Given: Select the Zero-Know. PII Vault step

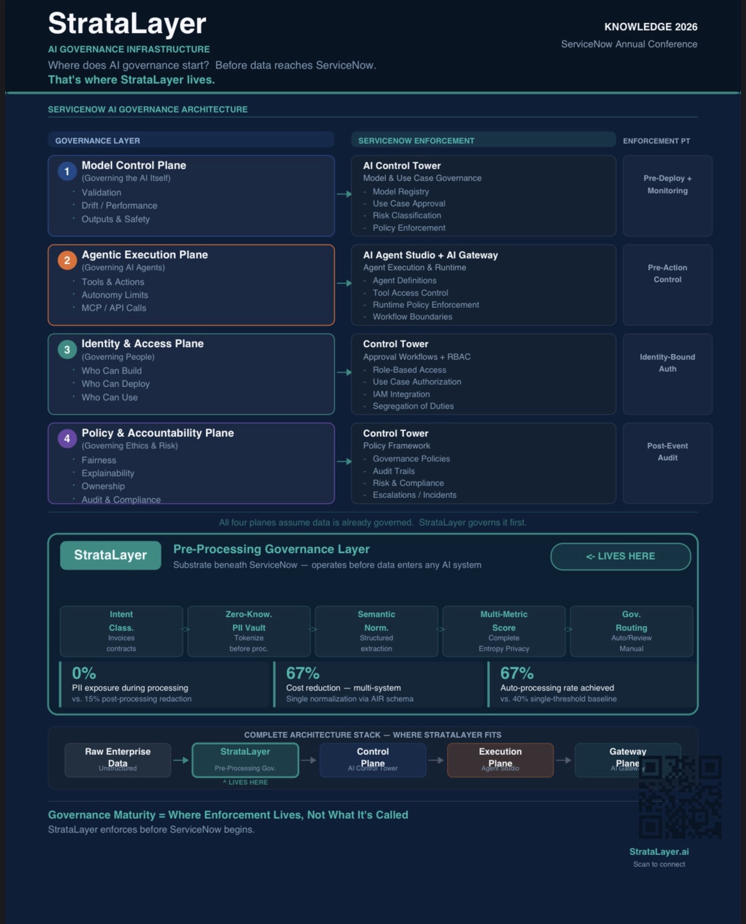Looking at the screenshot, I should coord(249,631).
